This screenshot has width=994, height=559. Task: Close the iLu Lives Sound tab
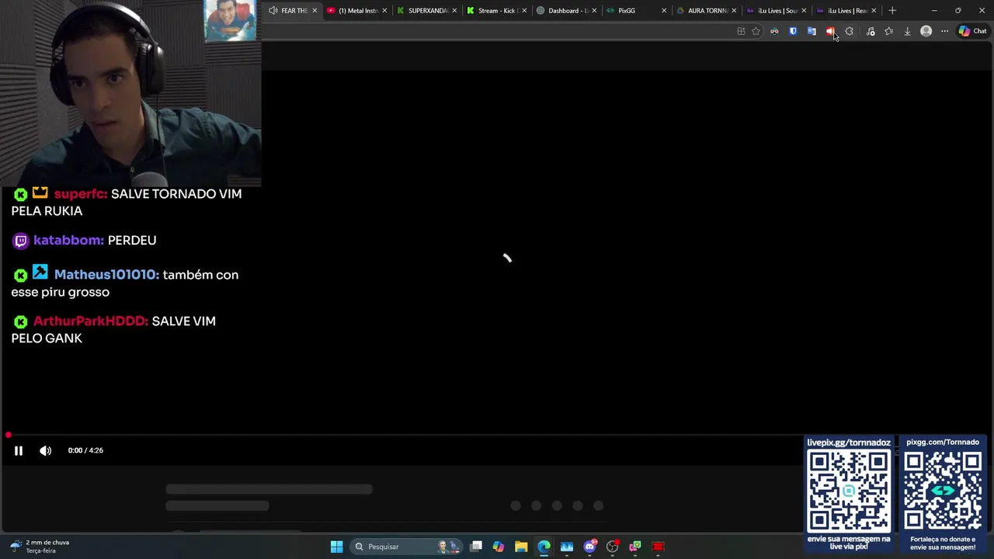[804, 11]
